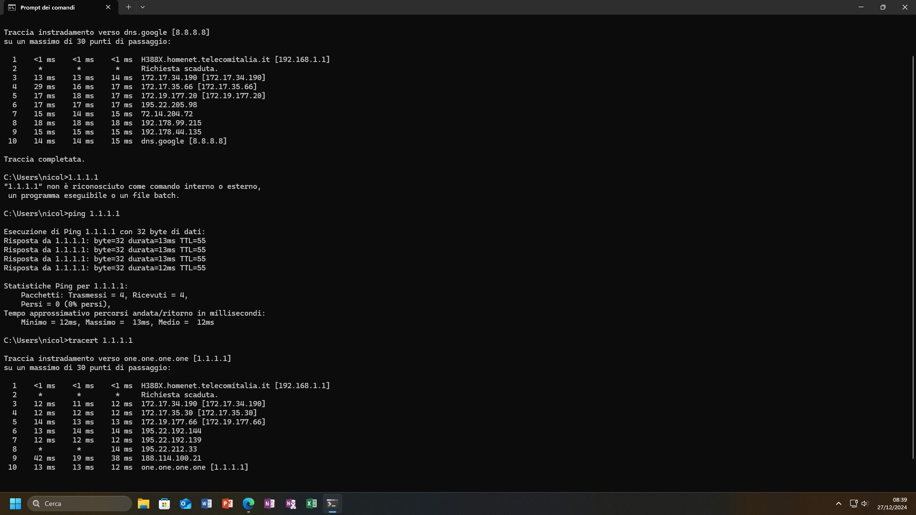Open a new terminal tab

tap(128, 7)
